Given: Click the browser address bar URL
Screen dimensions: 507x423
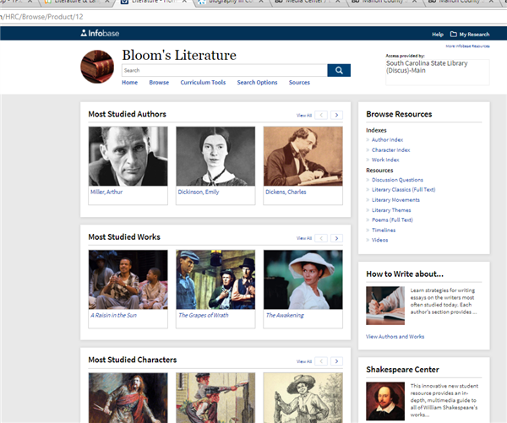Looking at the screenshot, I should point(41,17).
